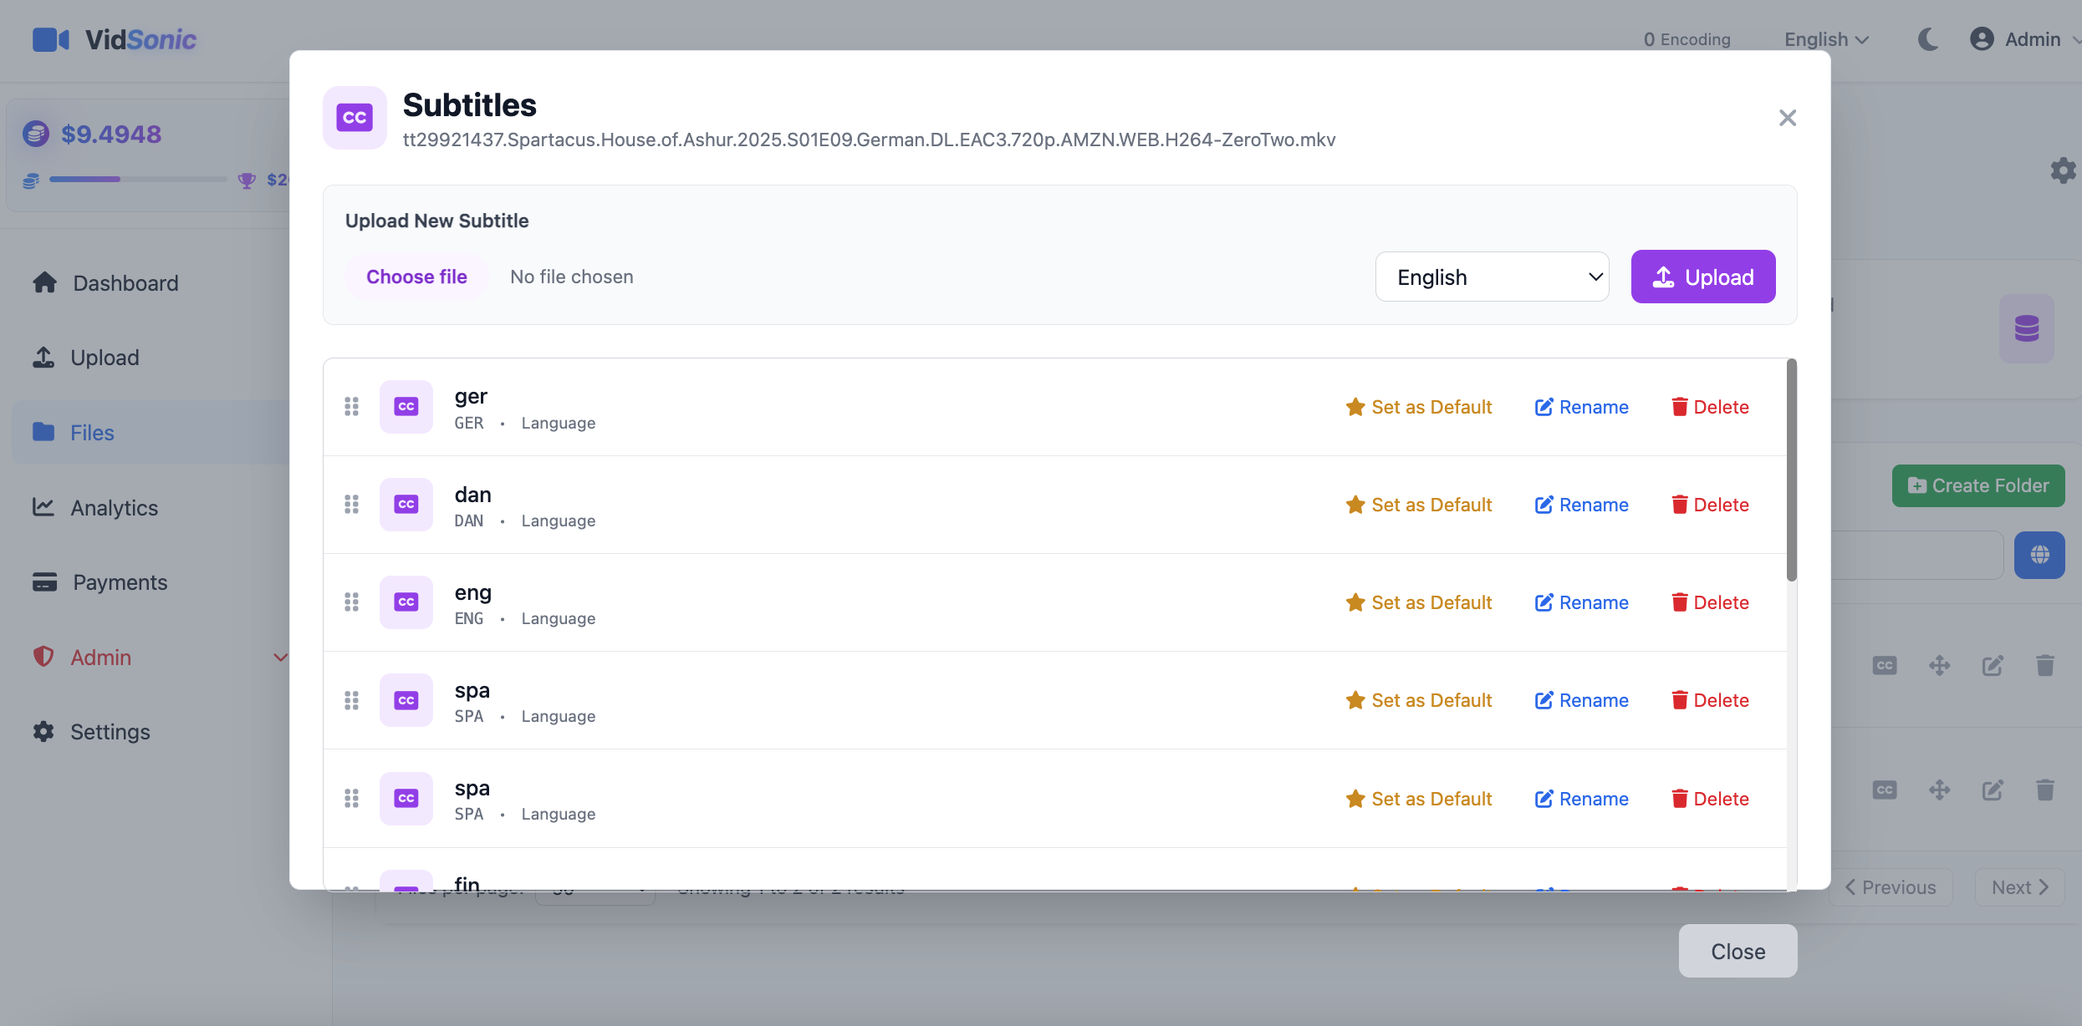
Task: Click the subtitle list scrollbar
Action: pyautogui.click(x=1791, y=470)
